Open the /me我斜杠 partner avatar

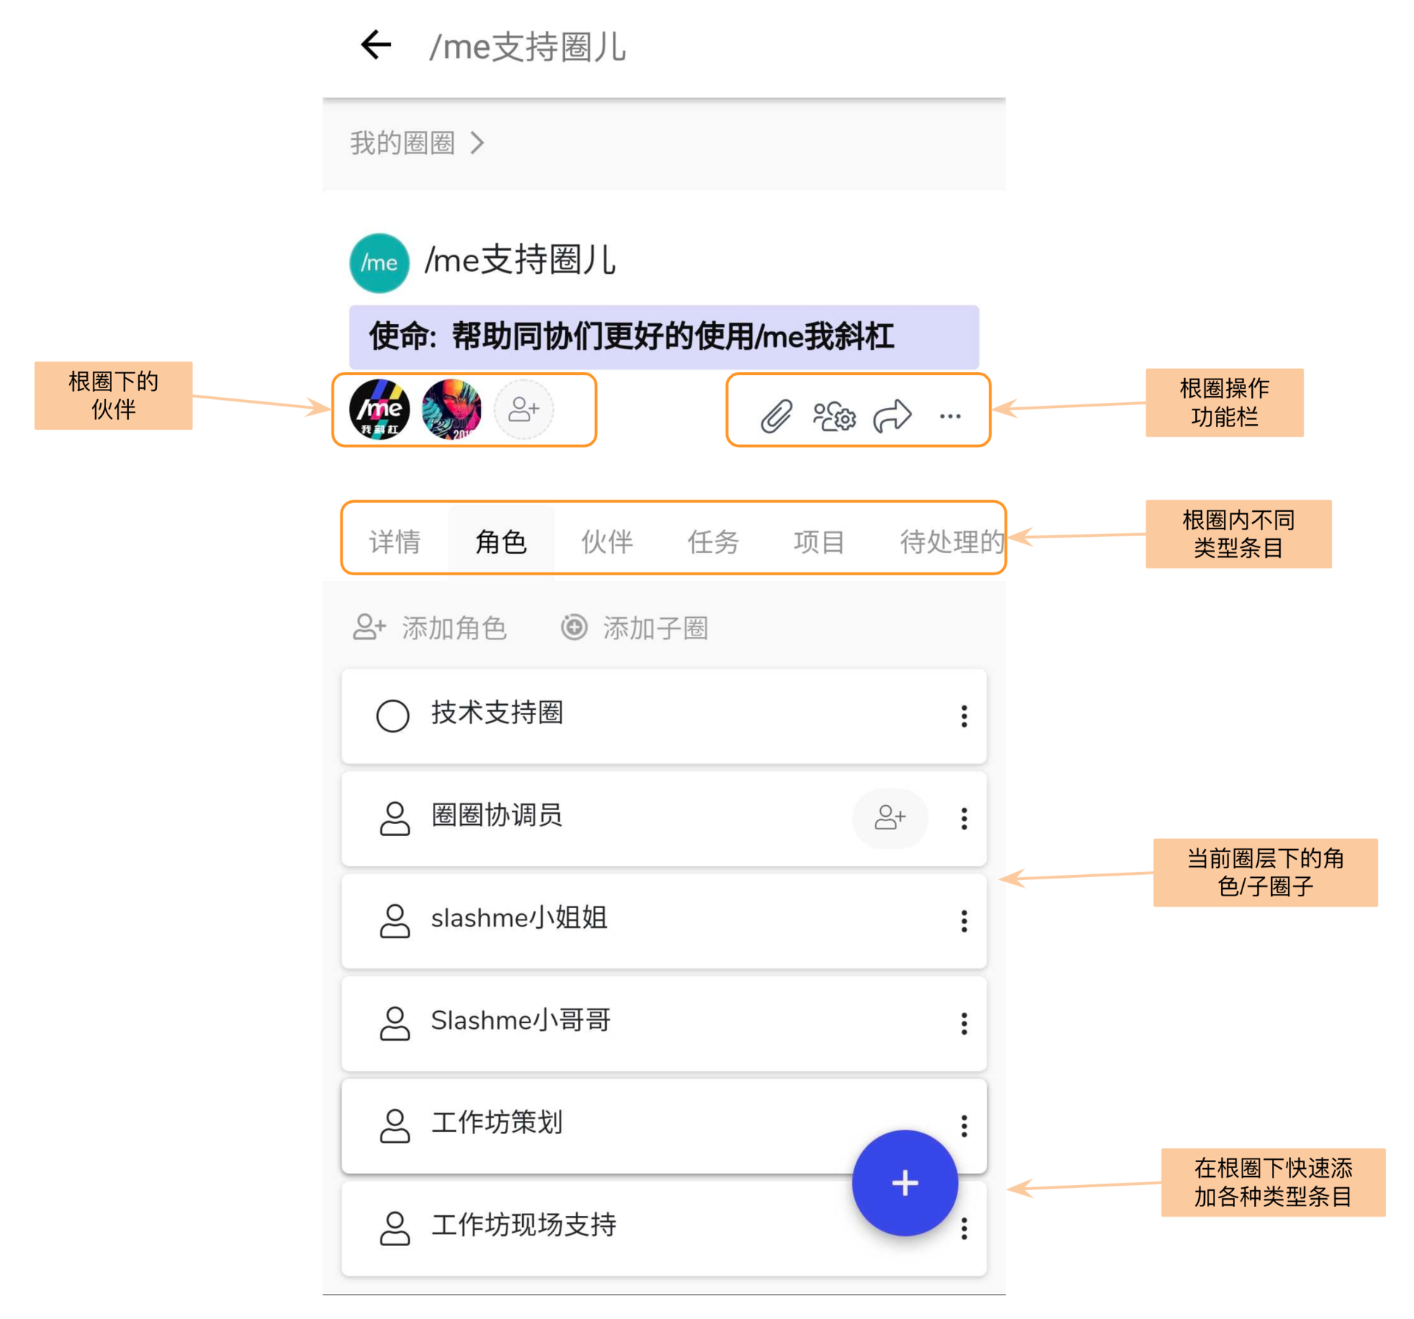[x=379, y=409]
